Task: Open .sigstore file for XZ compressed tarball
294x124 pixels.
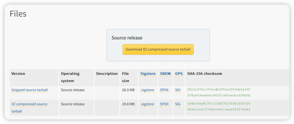Action: point(147,104)
